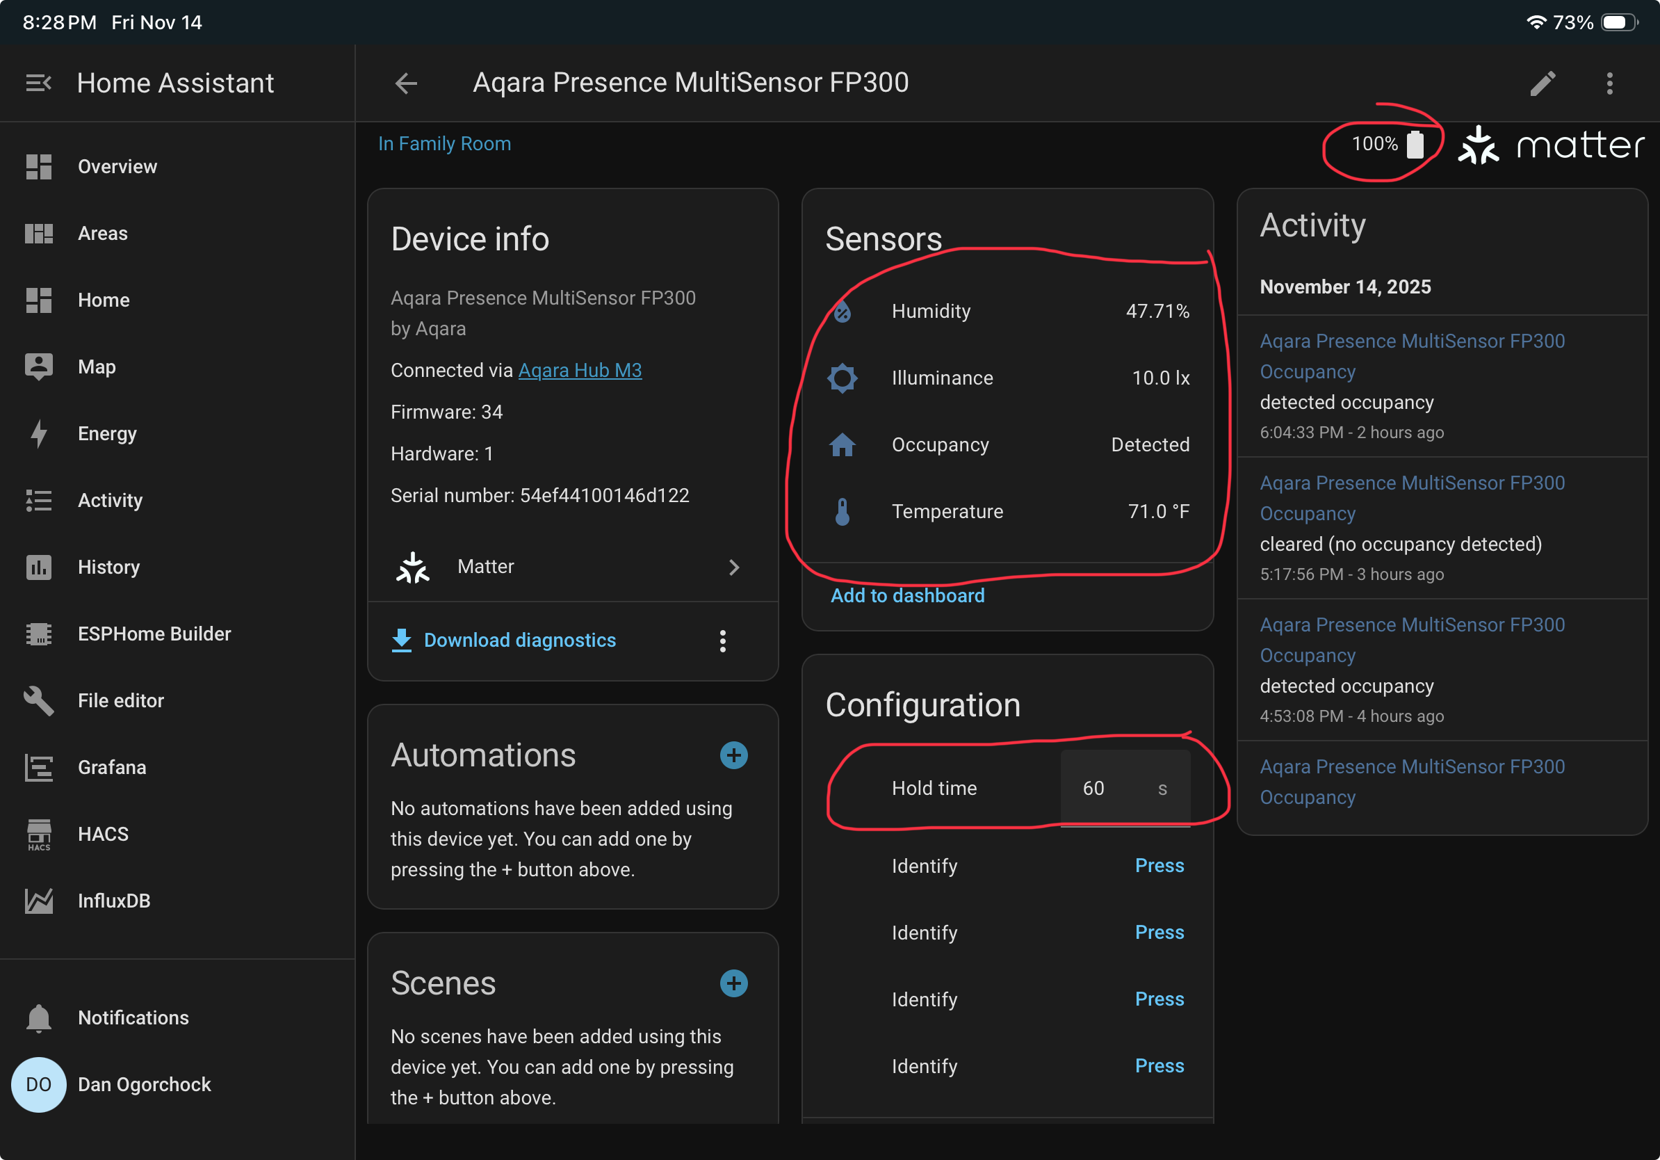The image size is (1660, 1160).
Task: Click the pencil edit device icon
Action: point(1542,83)
